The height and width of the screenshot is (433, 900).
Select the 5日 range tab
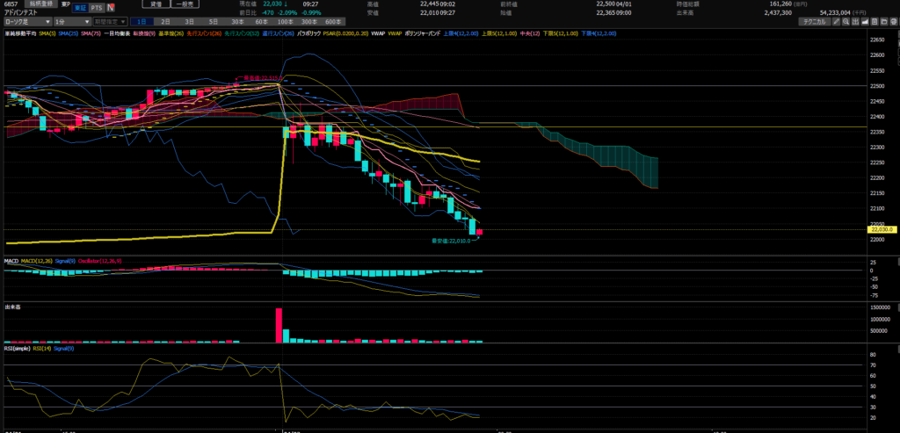pos(214,21)
